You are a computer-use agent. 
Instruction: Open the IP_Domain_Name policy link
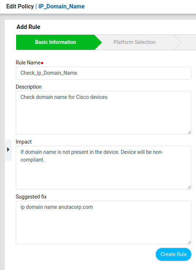point(61,7)
